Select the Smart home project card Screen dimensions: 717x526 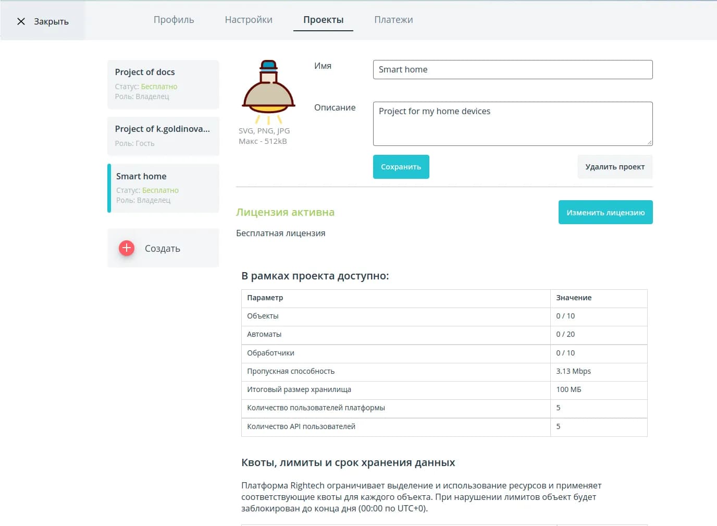click(x=163, y=188)
